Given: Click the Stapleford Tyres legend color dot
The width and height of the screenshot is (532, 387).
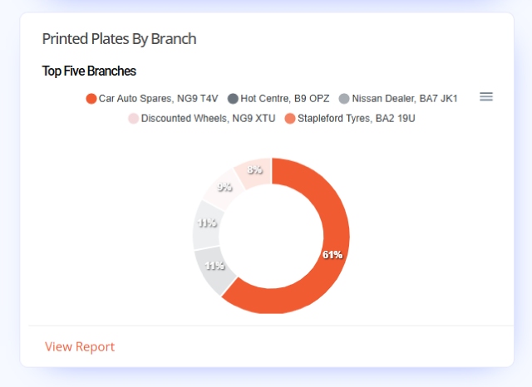Looking at the screenshot, I should coord(290,119).
